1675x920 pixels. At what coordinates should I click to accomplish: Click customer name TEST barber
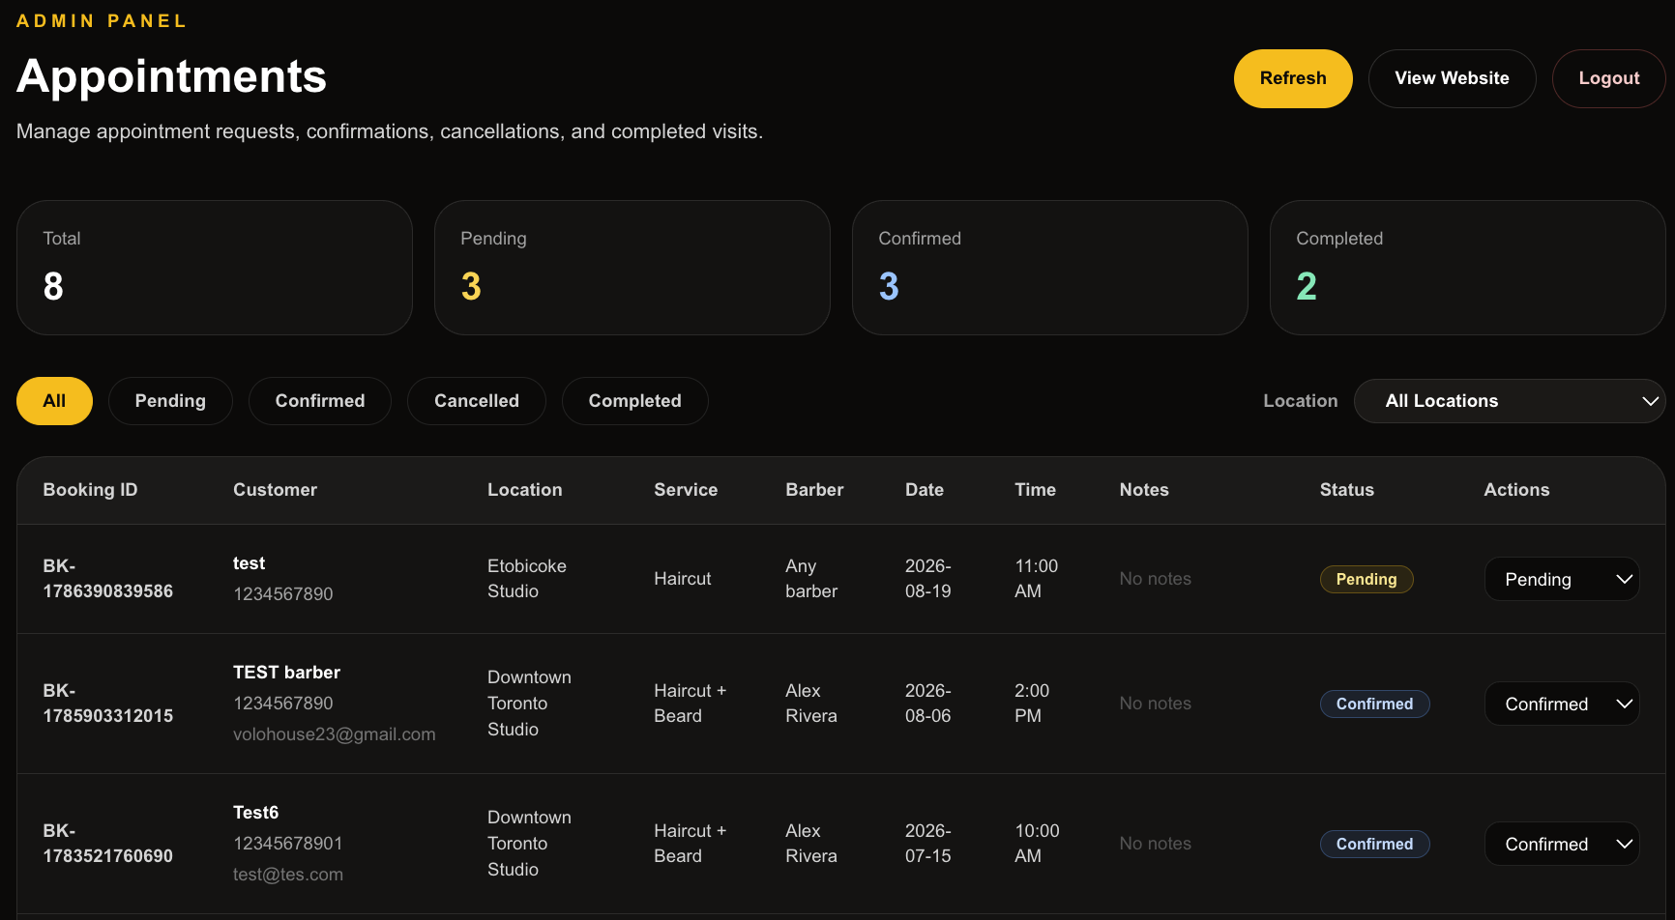(x=286, y=673)
